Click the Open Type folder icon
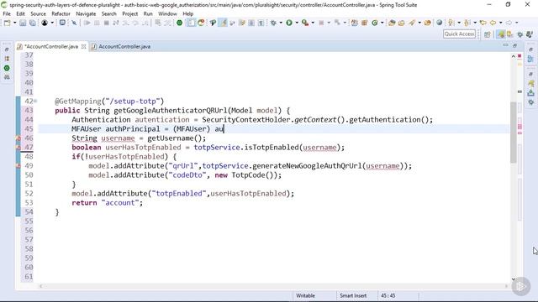Viewport: 538px width, 302px height. pos(392,23)
